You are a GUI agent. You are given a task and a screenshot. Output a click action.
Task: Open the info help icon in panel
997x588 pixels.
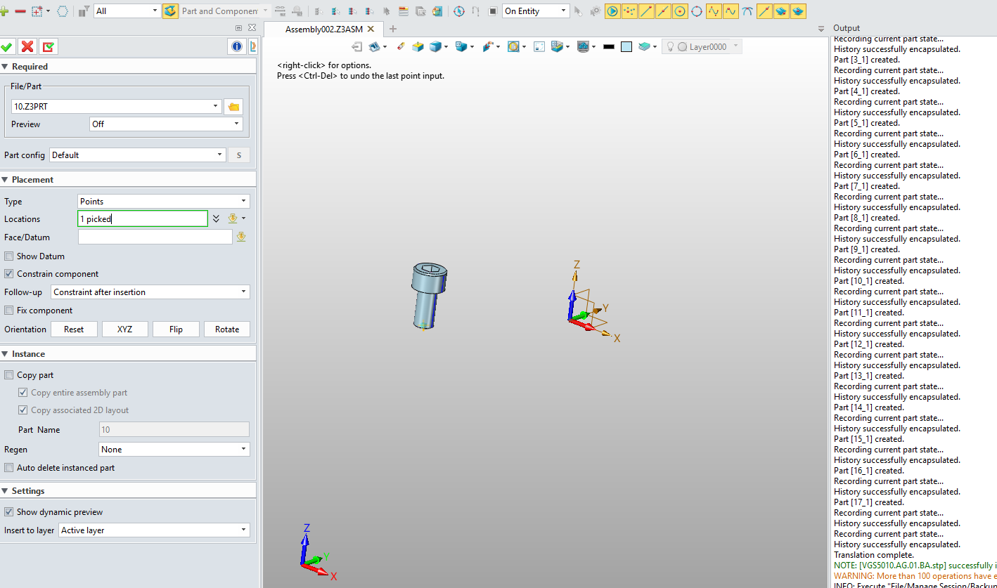click(237, 46)
